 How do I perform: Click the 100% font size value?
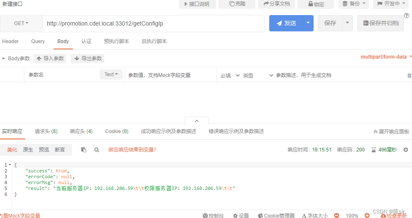coord(352,215)
